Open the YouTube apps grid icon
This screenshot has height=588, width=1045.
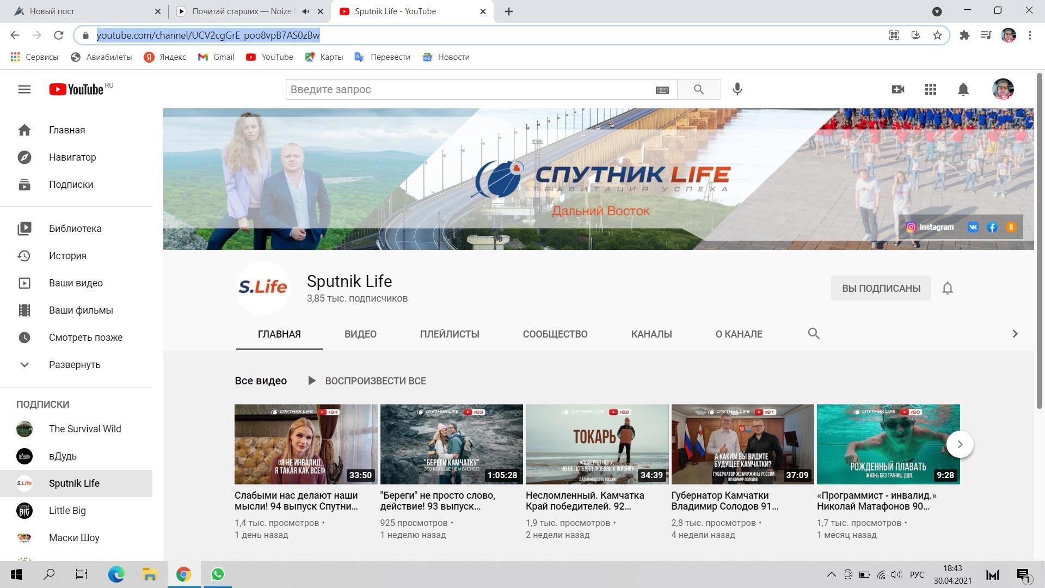[930, 89]
